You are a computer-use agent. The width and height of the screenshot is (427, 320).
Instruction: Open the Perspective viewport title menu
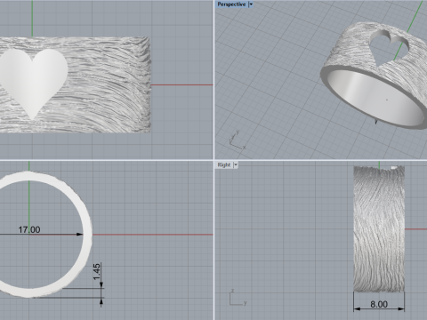[231, 4]
